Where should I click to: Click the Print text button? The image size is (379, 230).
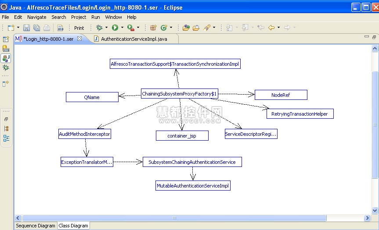[79, 28]
